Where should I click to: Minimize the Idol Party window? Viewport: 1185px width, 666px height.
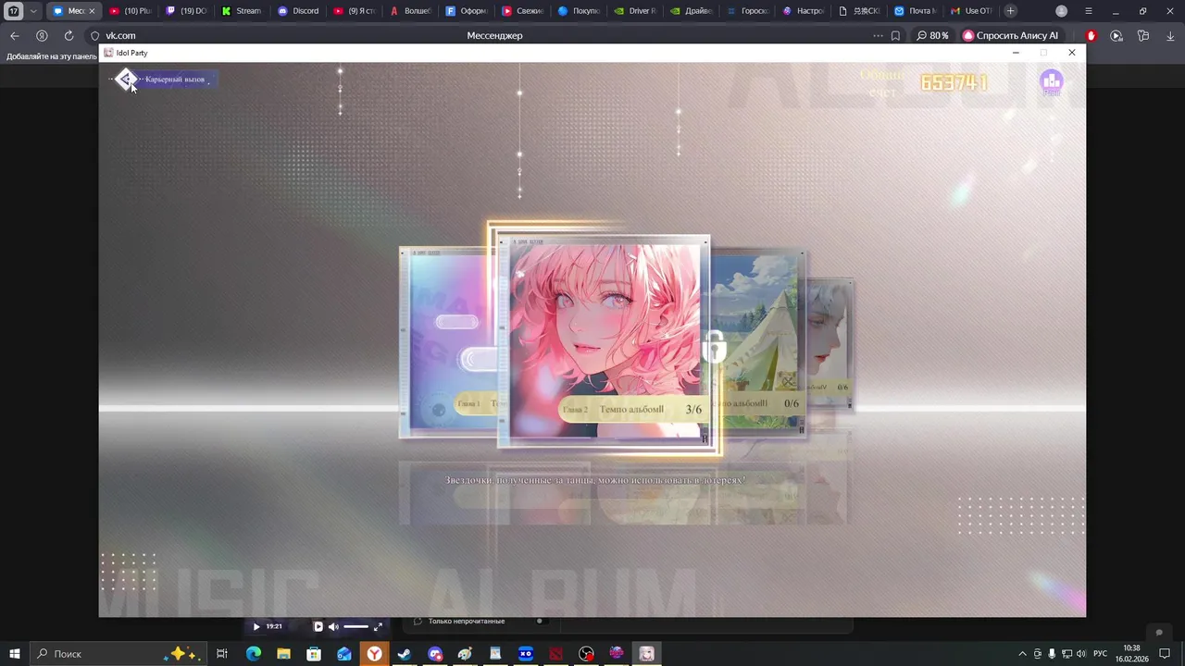click(x=1016, y=53)
